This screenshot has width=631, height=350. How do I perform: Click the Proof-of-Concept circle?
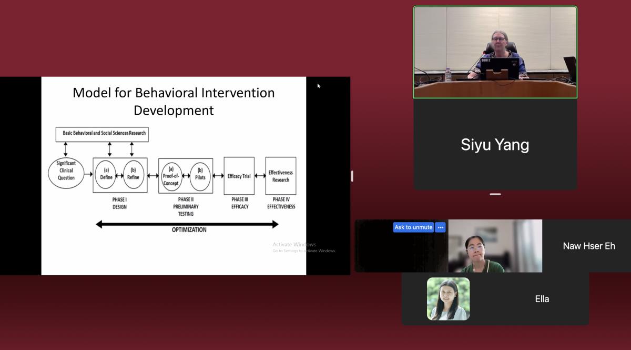[171, 176]
